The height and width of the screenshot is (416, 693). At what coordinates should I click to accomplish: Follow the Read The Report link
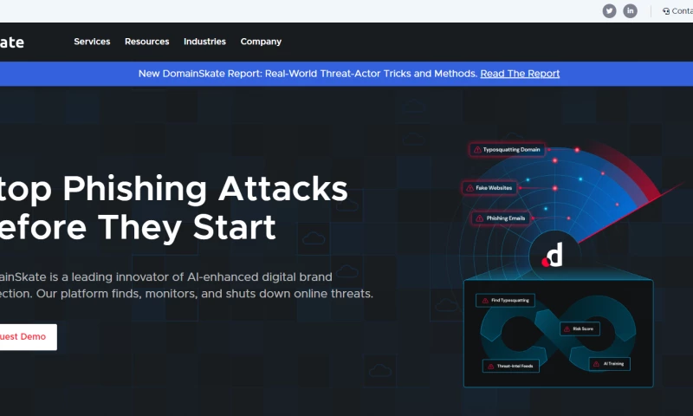point(520,74)
